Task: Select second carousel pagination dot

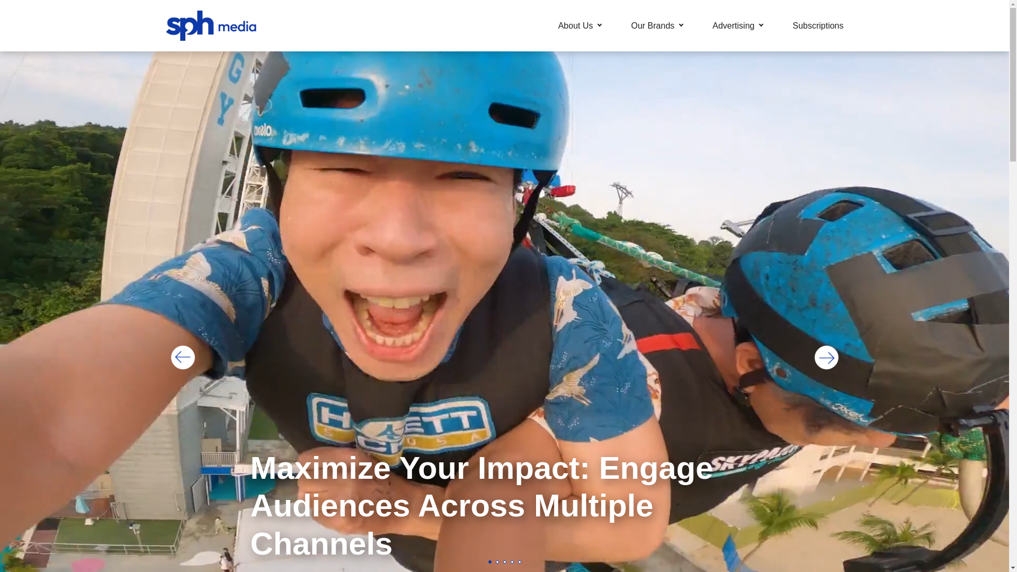Action: click(497, 562)
